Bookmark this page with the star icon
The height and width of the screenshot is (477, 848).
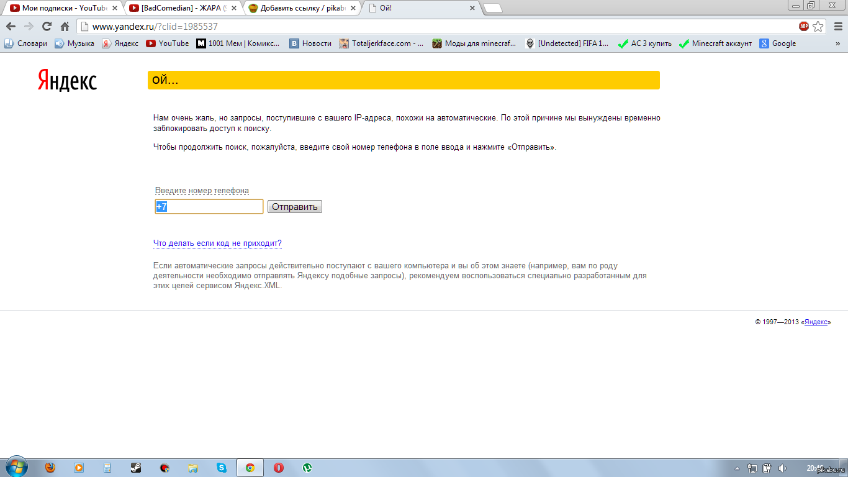(x=818, y=26)
